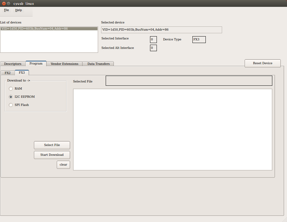Switch to the FX2 sub-tab
This screenshot has width=287, height=222.
(x=8, y=73)
